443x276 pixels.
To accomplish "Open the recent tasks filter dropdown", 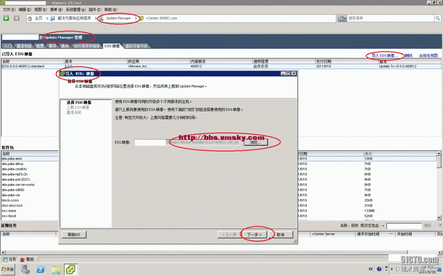I will pyautogui.click(x=383, y=226).
